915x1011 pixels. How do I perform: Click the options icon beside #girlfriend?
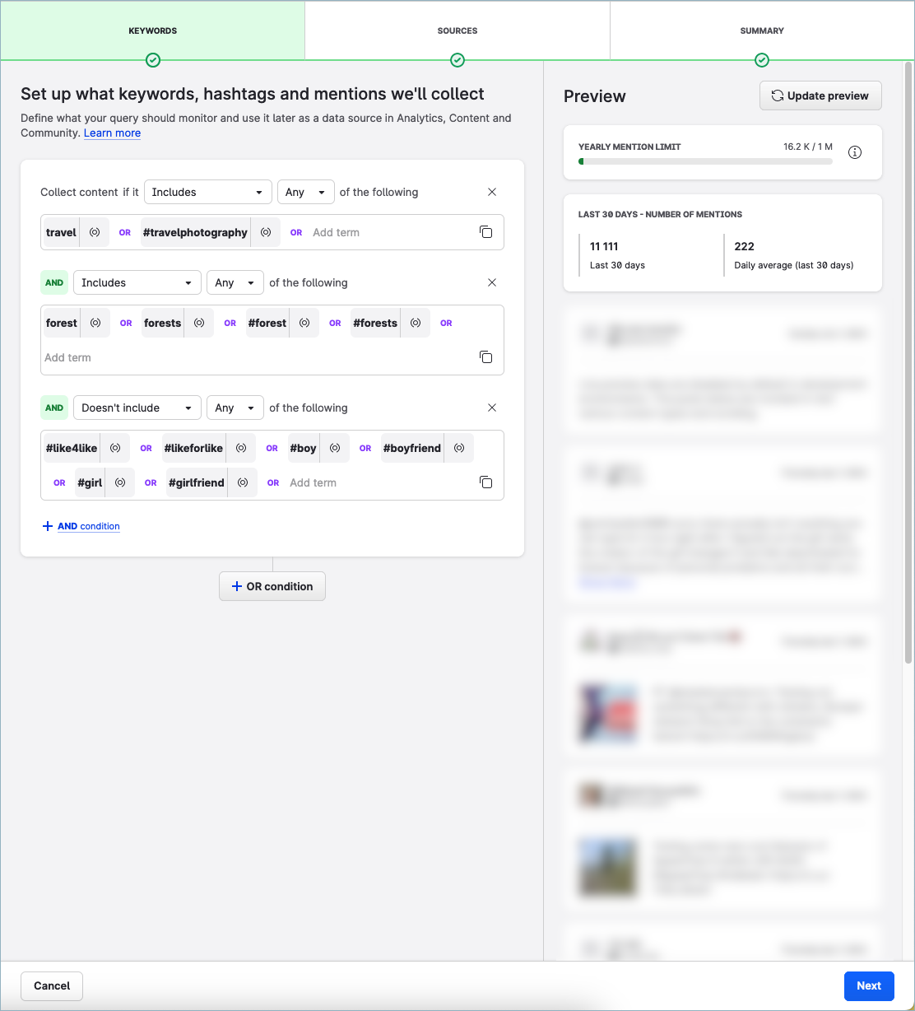click(243, 483)
